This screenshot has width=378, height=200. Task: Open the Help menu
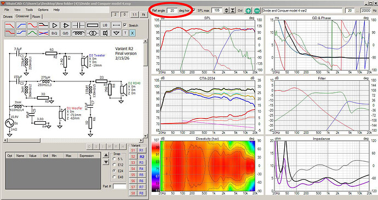pyautogui.click(x=56, y=10)
